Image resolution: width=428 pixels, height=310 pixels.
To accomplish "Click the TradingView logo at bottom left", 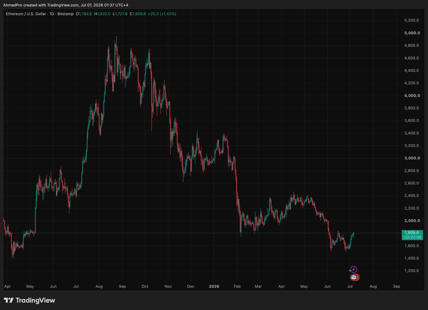I will (x=30, y=300).
